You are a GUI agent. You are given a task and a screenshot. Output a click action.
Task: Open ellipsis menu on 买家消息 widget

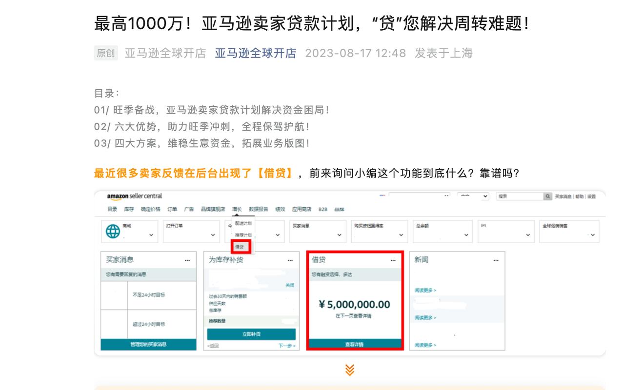pyautogui.click(x=187, y=260)
